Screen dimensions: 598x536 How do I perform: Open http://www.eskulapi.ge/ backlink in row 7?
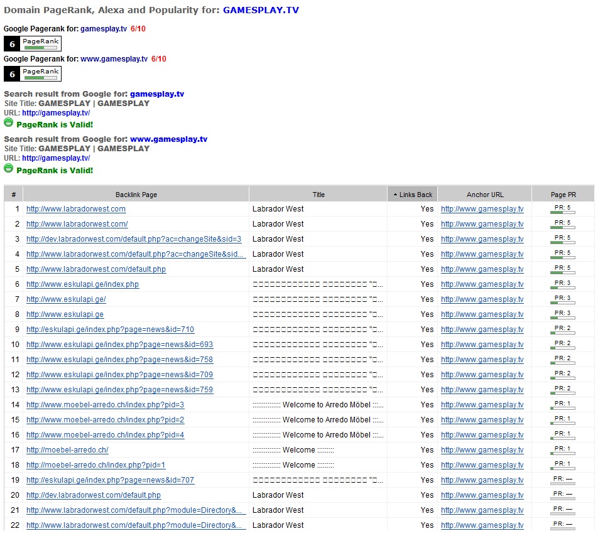(66, 299)
